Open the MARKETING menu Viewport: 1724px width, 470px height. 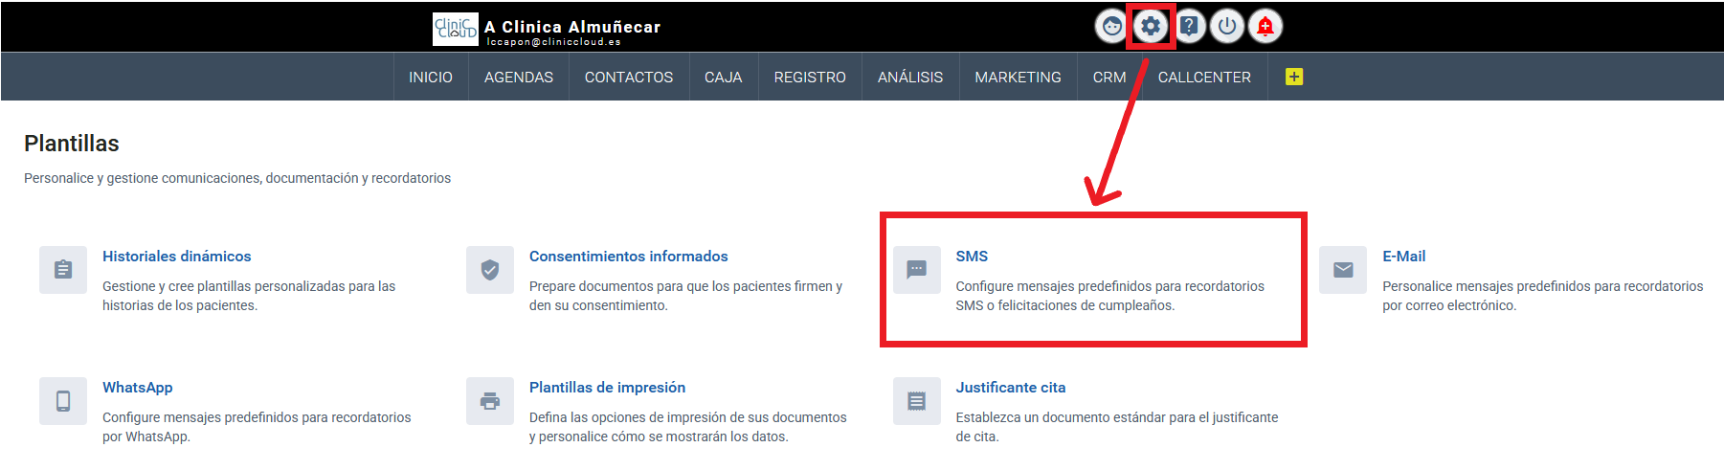pos(1018,78)
